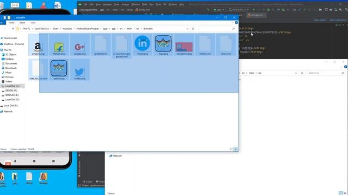Click the Open editor link
Screen dimensions: 348x195
320,20
